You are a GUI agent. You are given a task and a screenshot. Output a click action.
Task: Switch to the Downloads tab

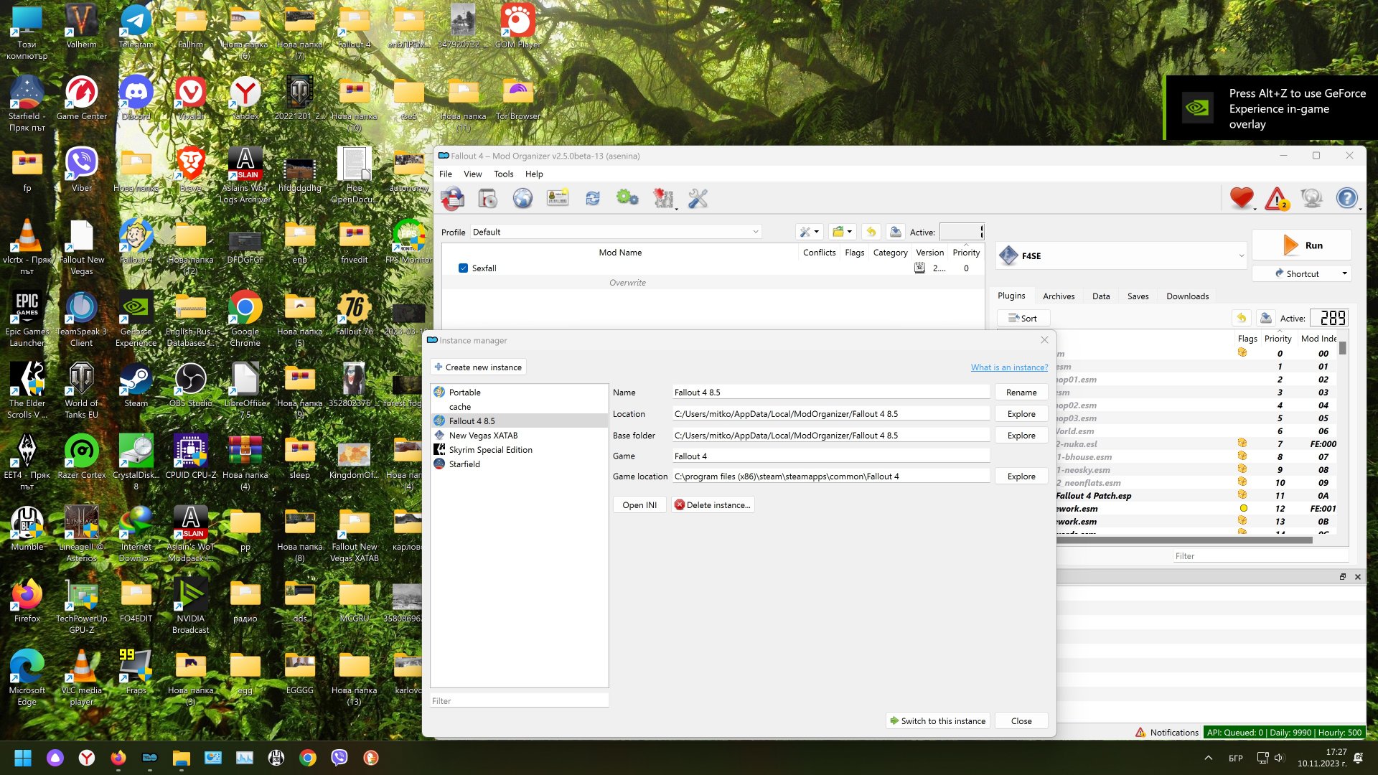click(1187, 296)
